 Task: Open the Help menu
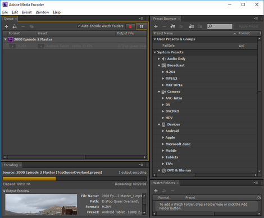(x=57, y=12)
